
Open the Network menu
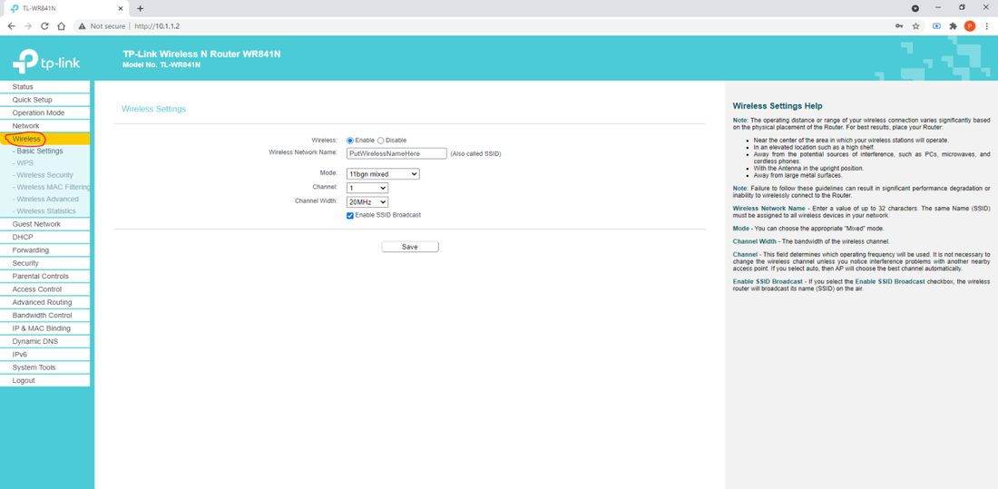point(44,126)
